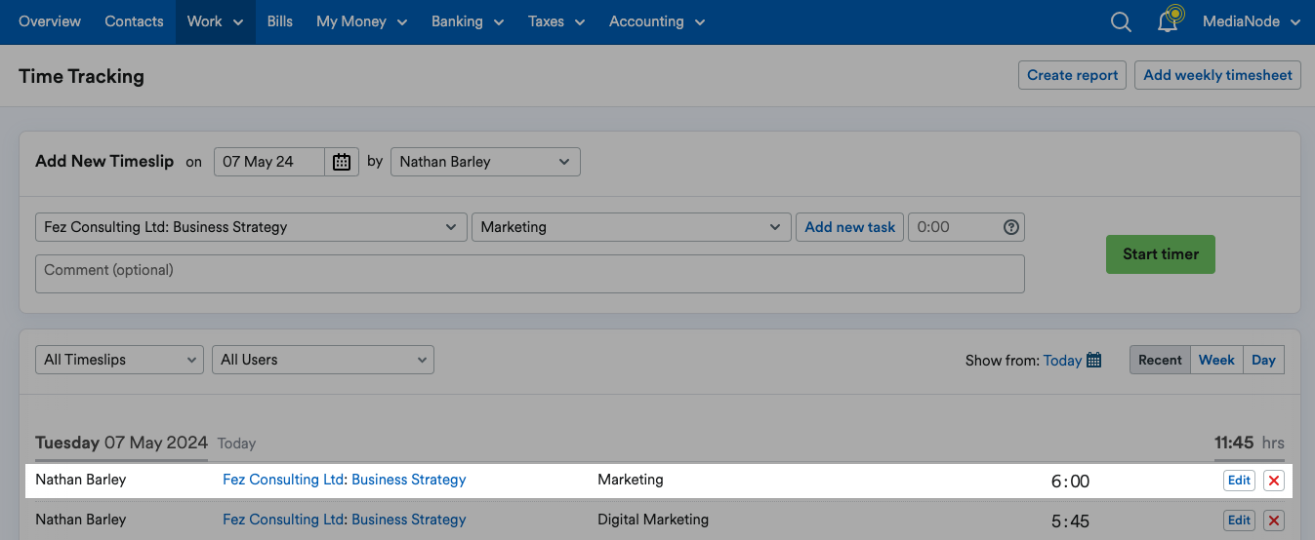Screen dimensions: 1315x540
Task: Open Fez Consulting link in Marketing row
Action: (345, 480)
